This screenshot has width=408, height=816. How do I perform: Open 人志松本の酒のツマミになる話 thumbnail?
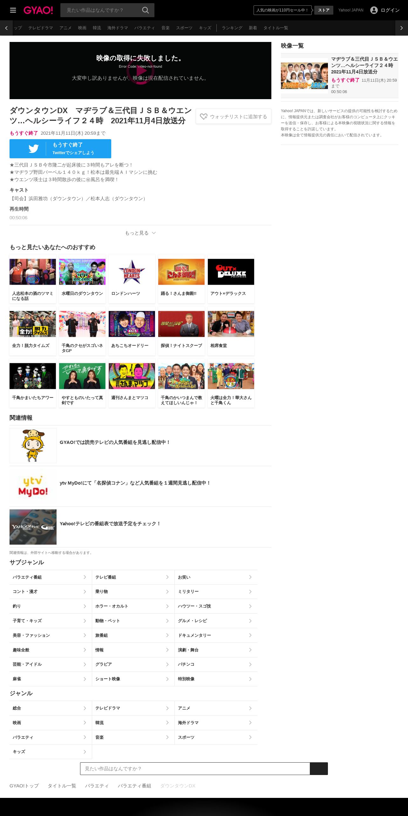33,272
